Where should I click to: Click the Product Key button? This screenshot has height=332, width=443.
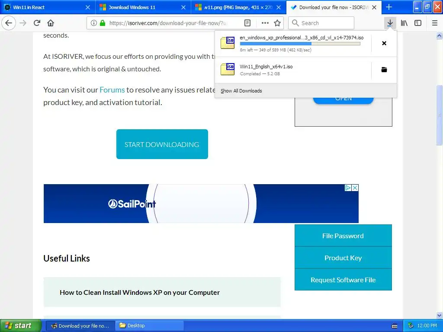[343, 258]
